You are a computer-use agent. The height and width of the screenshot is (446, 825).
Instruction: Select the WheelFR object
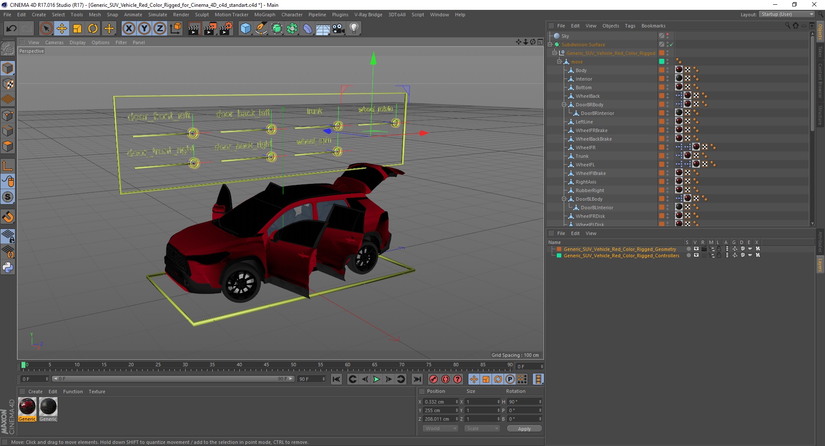pyautogui.click(x=585, y=148)
